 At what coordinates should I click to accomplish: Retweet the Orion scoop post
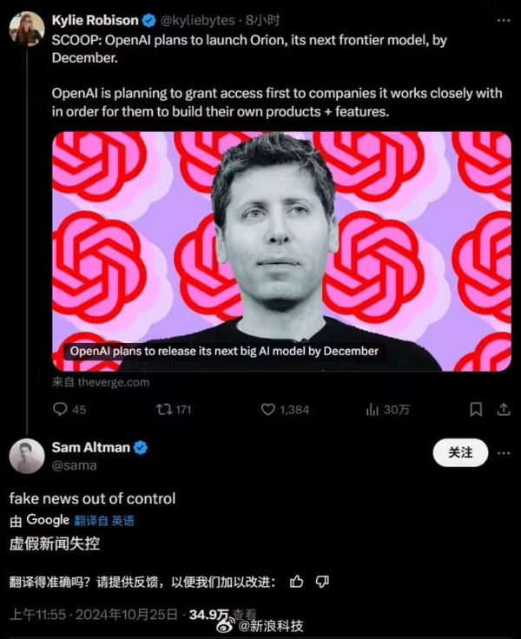tap(174, 409)
